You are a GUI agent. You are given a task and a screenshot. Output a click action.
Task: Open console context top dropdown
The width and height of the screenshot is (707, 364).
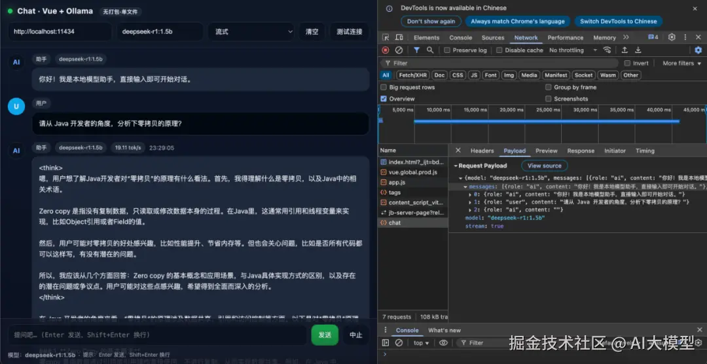(422, 343)
